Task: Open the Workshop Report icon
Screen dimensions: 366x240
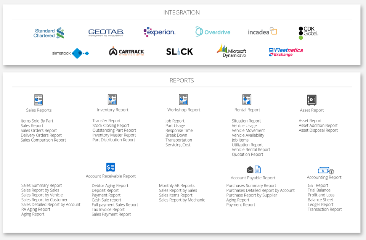Action: tap(183, 99)
